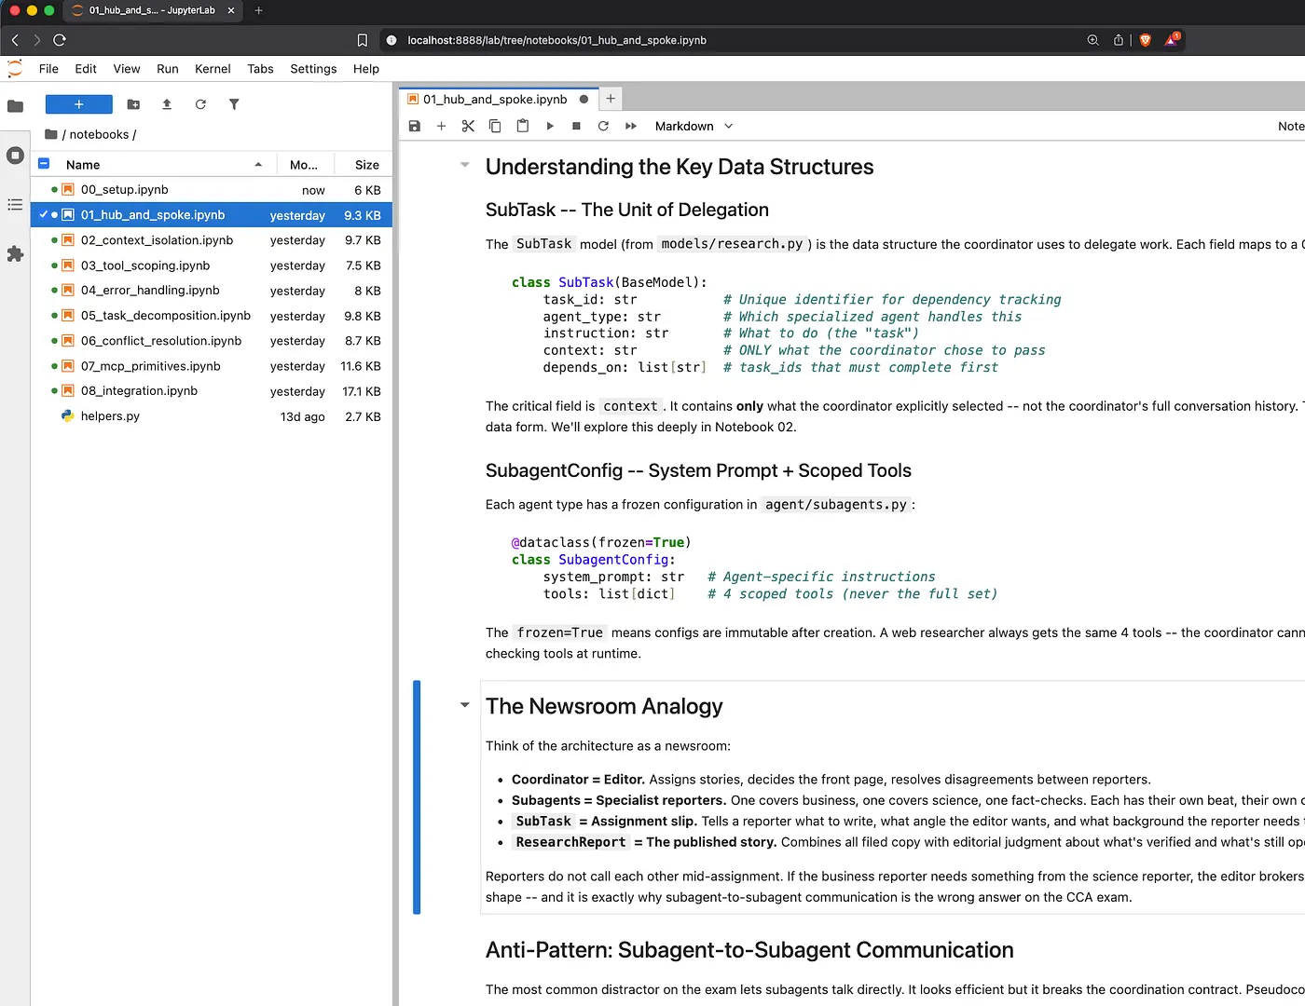The width and height of the screenshot is (1305, 1006).
Task: Collapse the Understanding the Key Data Structures section
Action: click(464, 166)
